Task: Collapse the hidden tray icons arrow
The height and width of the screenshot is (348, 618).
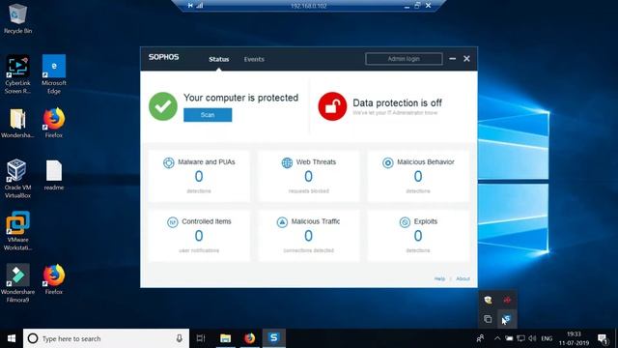Action: tap(497, 338)
